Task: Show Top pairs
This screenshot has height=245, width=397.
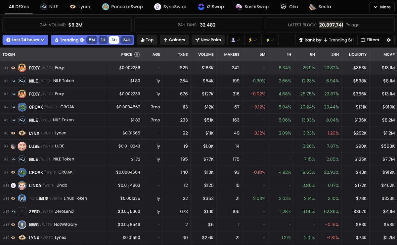Action: [x=147, y=40]
